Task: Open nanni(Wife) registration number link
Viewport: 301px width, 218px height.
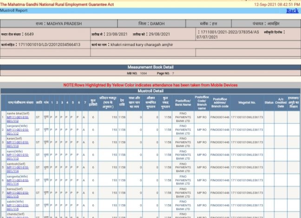Action: pos(18,157)
